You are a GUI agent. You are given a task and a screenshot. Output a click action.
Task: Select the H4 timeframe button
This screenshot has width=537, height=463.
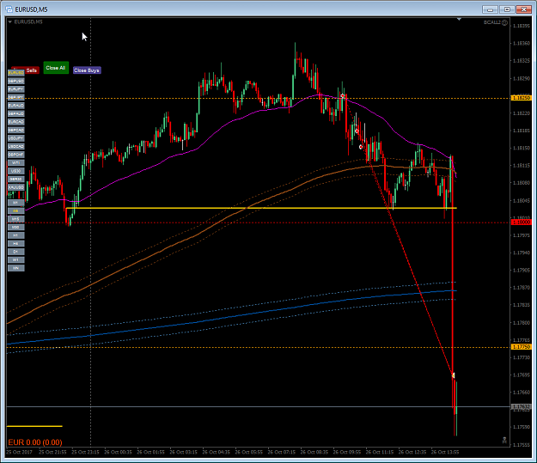pyautogui.click(x=16, y=244)
